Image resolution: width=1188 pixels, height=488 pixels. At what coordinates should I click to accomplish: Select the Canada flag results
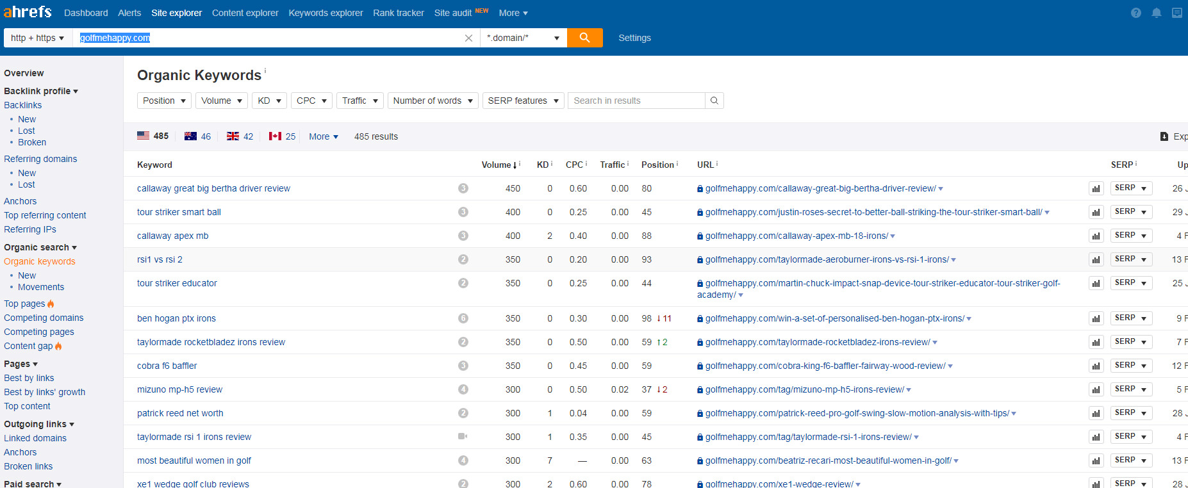pos(283,136)
